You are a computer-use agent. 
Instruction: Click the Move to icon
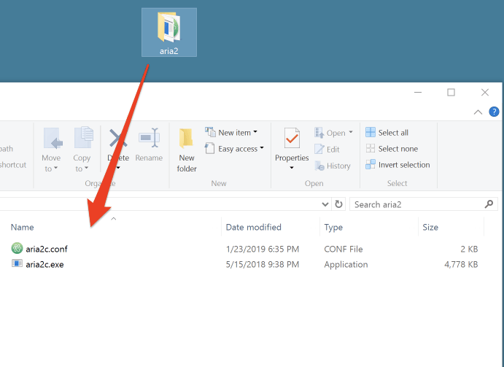coord(53,139)
